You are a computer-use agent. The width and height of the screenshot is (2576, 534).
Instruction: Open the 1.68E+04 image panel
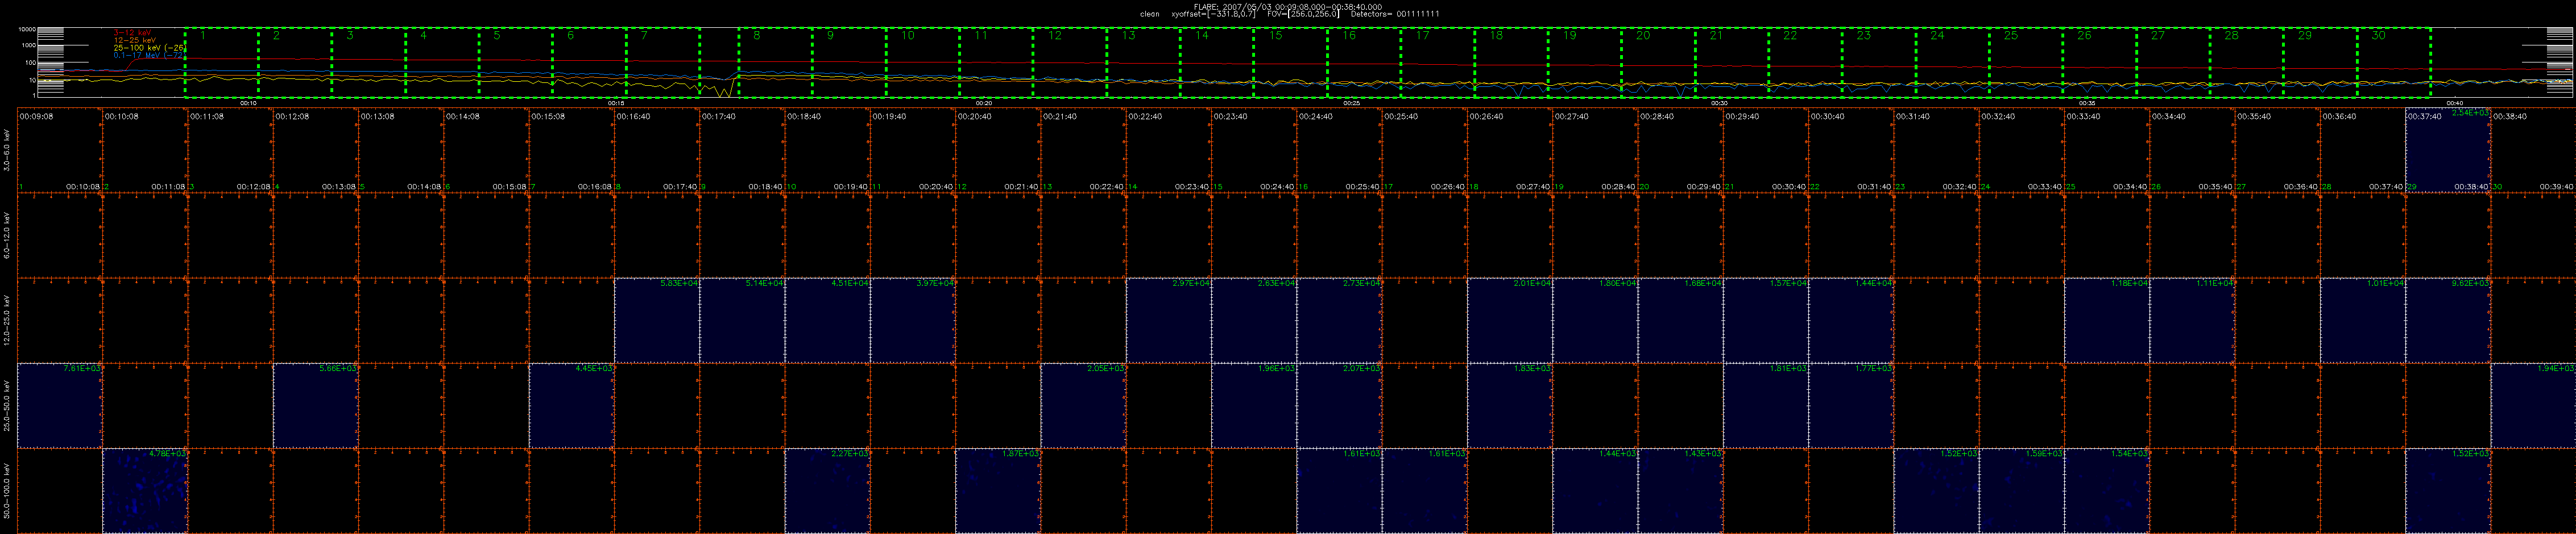click(x=1681, y=320)
